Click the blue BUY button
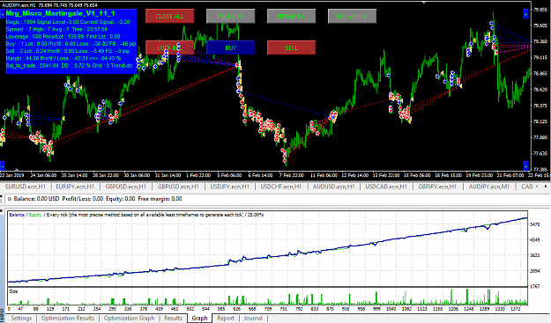The image size is (551, 323). pyautogui.click(x=230, y=48)
